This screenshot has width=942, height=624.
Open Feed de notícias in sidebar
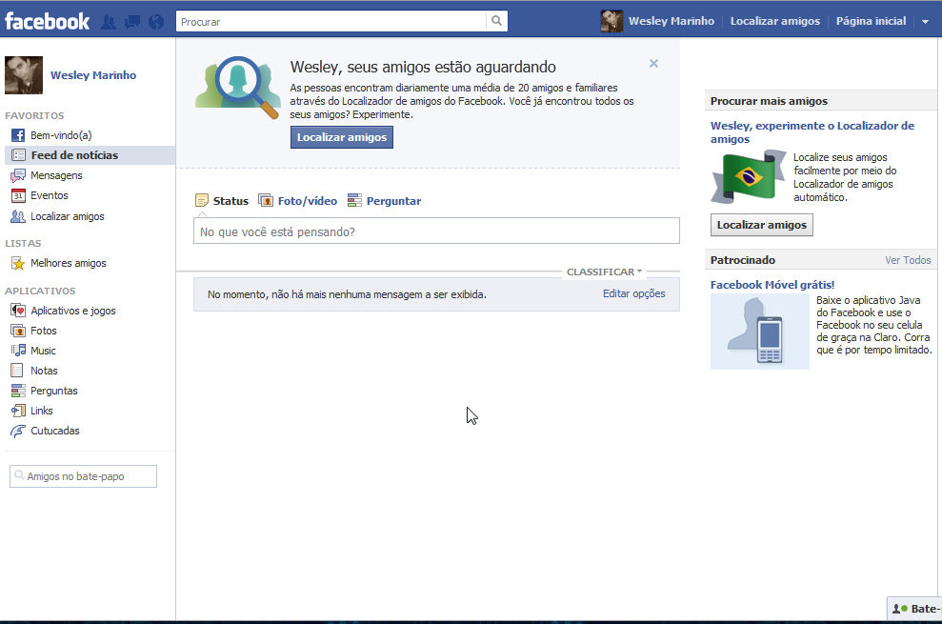click(x=74, y=155)
